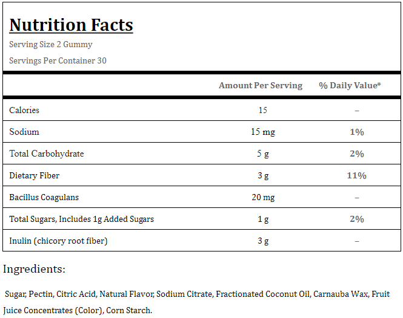
Task: Click the Amount Per Serving column header
Action: pos(261,85)
